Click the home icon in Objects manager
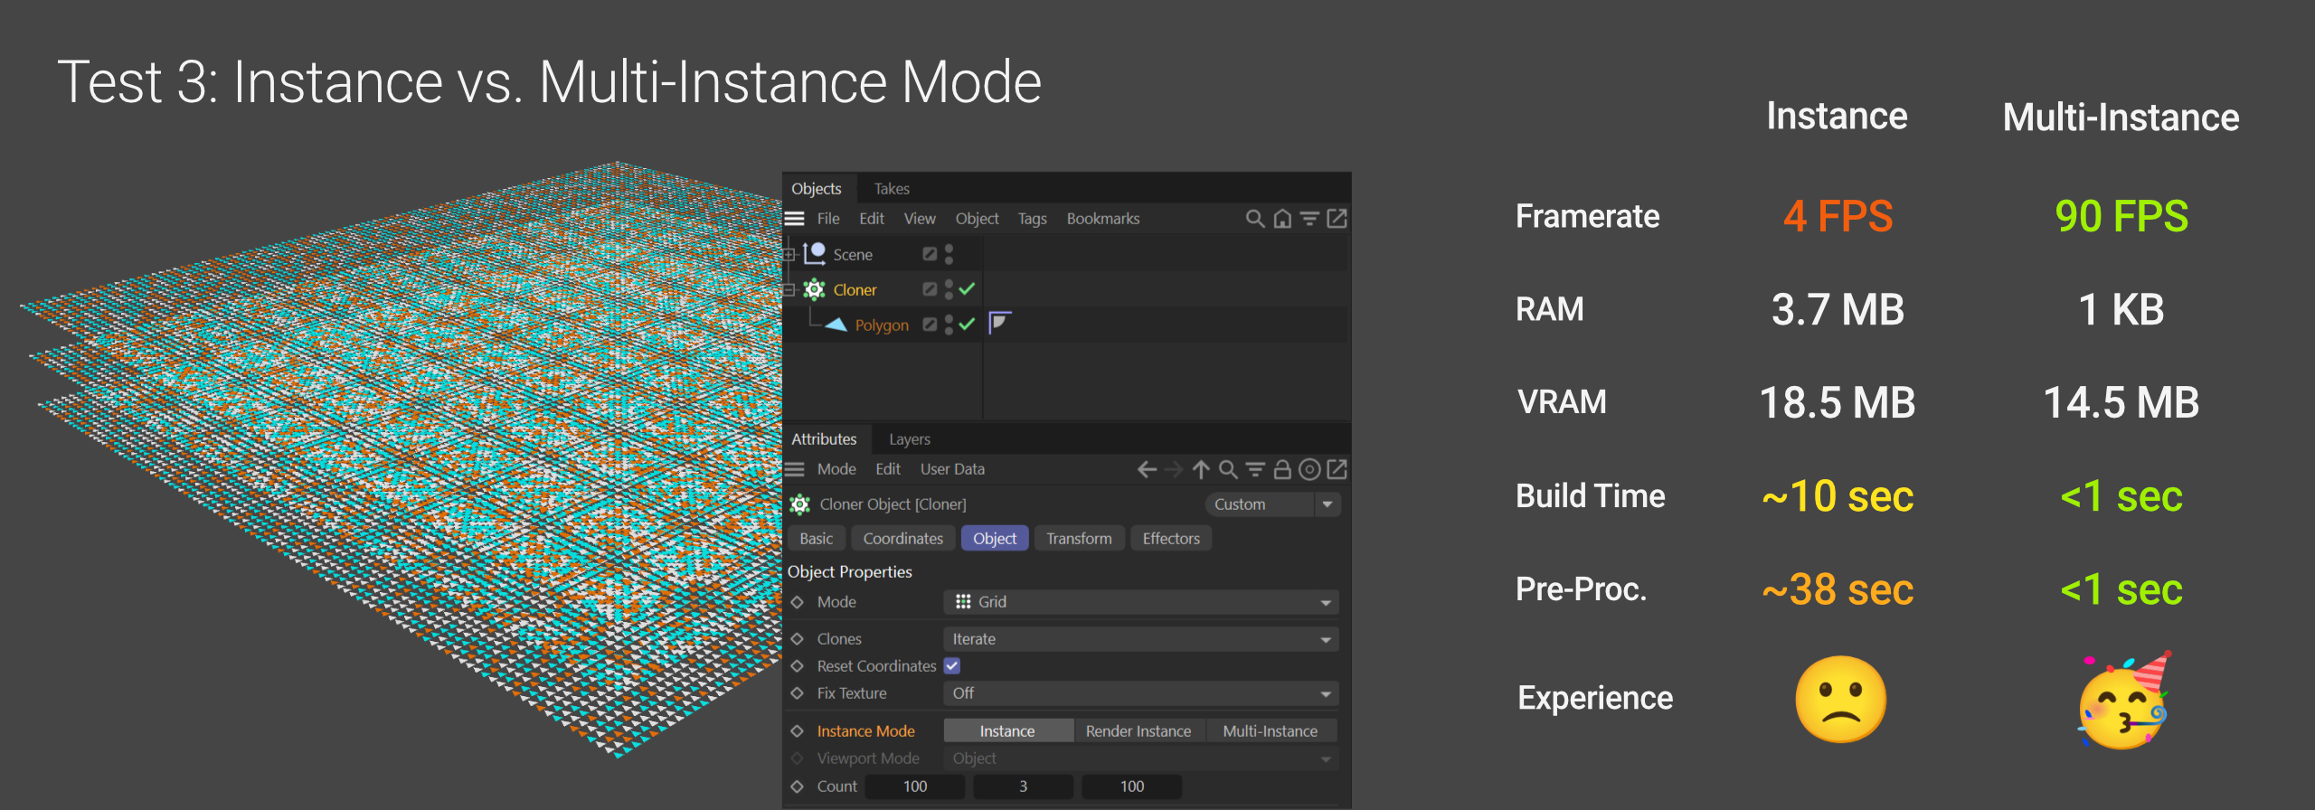Image resolution: width=2315 pixels, height=810 pixels. tap(1282, 219)
